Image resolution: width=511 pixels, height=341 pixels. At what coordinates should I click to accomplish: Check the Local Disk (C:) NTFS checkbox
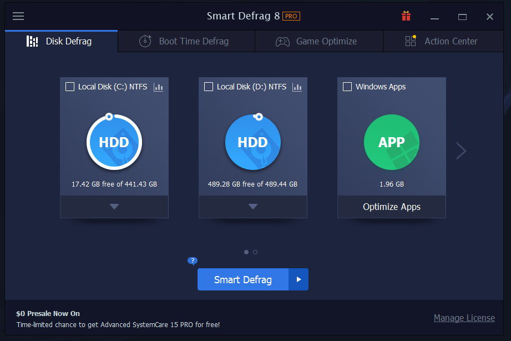click(x=70, y=87)
